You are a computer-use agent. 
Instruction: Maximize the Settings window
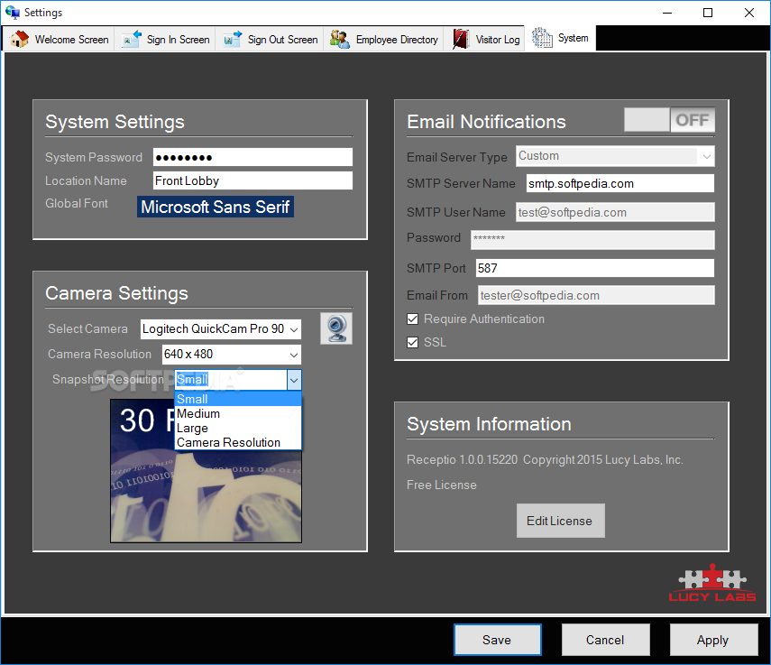click(x=708, y=13)
